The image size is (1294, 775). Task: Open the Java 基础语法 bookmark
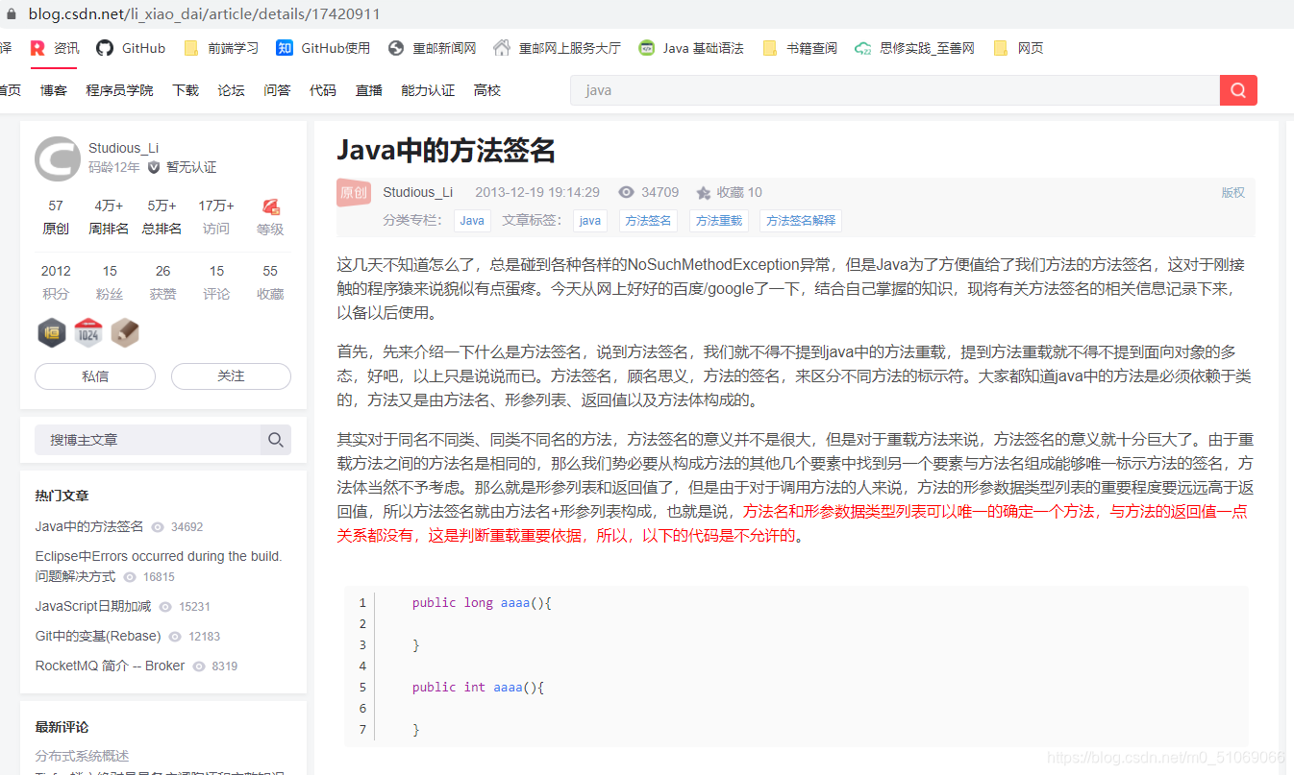(691, 48)
